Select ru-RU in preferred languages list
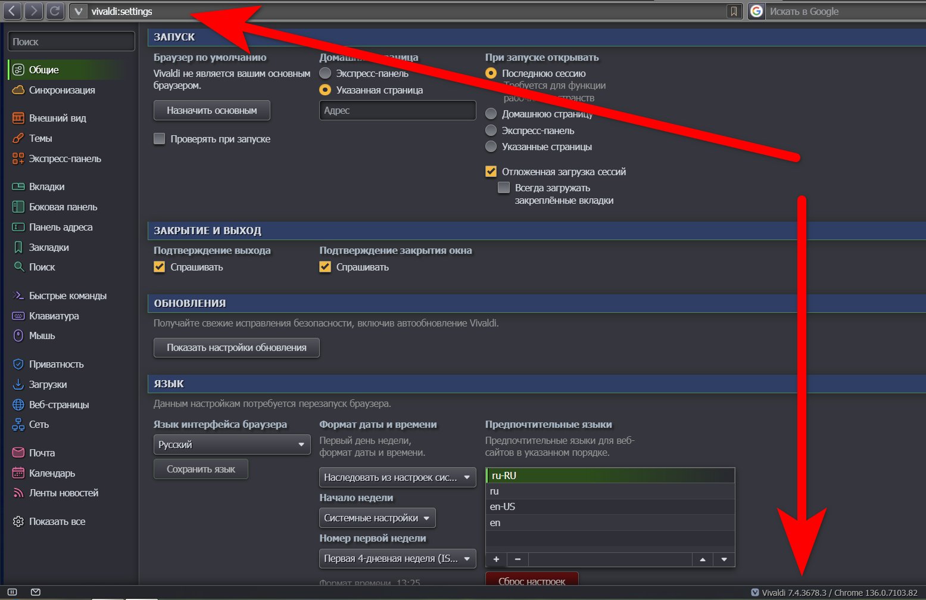Viewport: 926px width, 600px height. (x=610, y=475)
